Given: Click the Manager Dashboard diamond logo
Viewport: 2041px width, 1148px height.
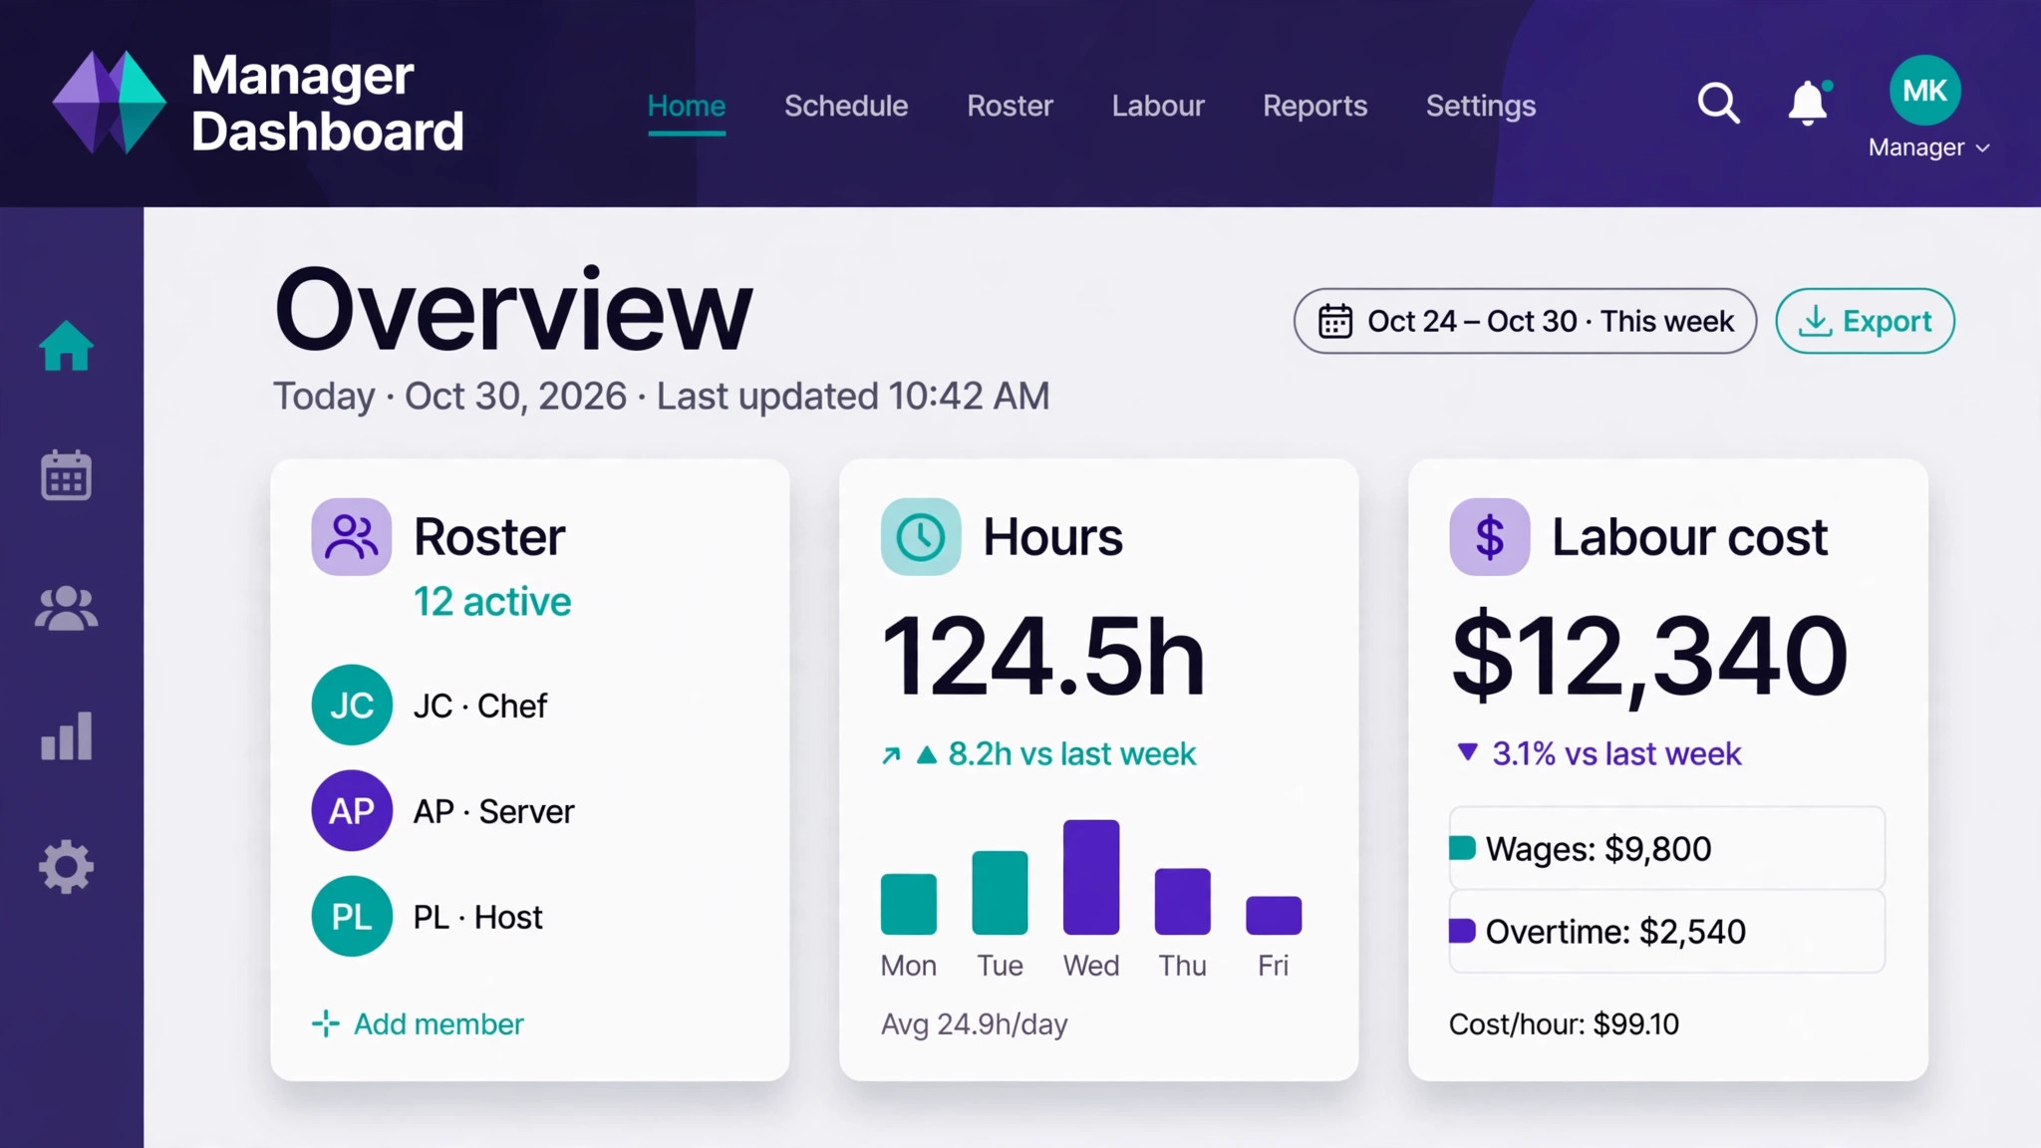Looking at the screenshot, I should 110,102.
